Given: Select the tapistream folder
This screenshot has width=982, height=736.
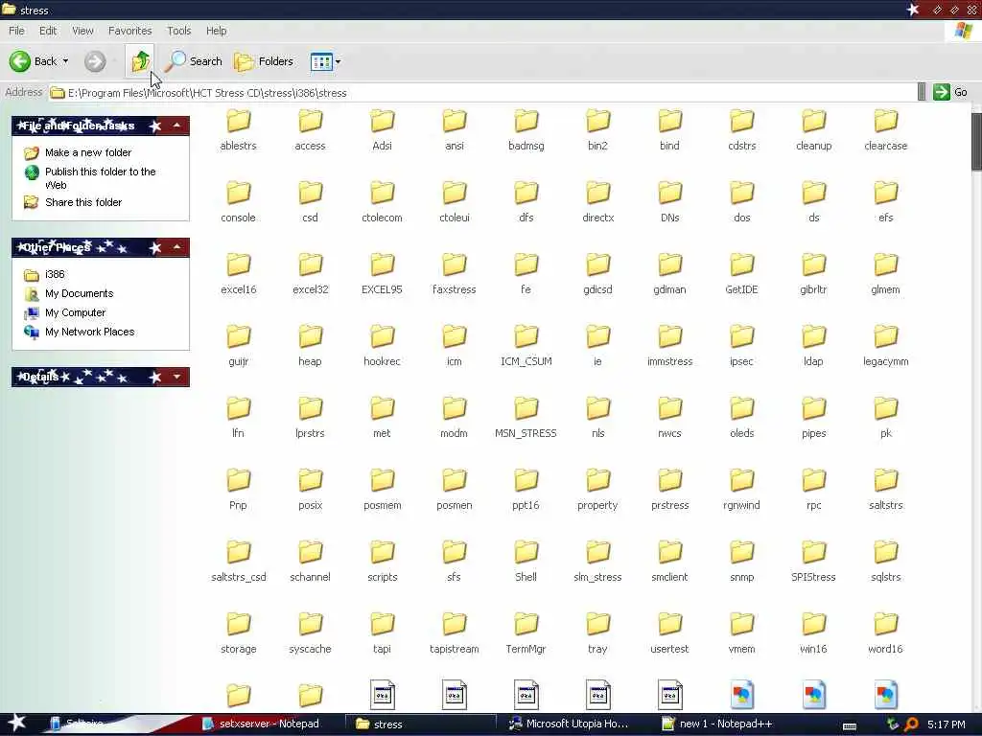Looking at the screenshot, I should click(x=454, y=634).
